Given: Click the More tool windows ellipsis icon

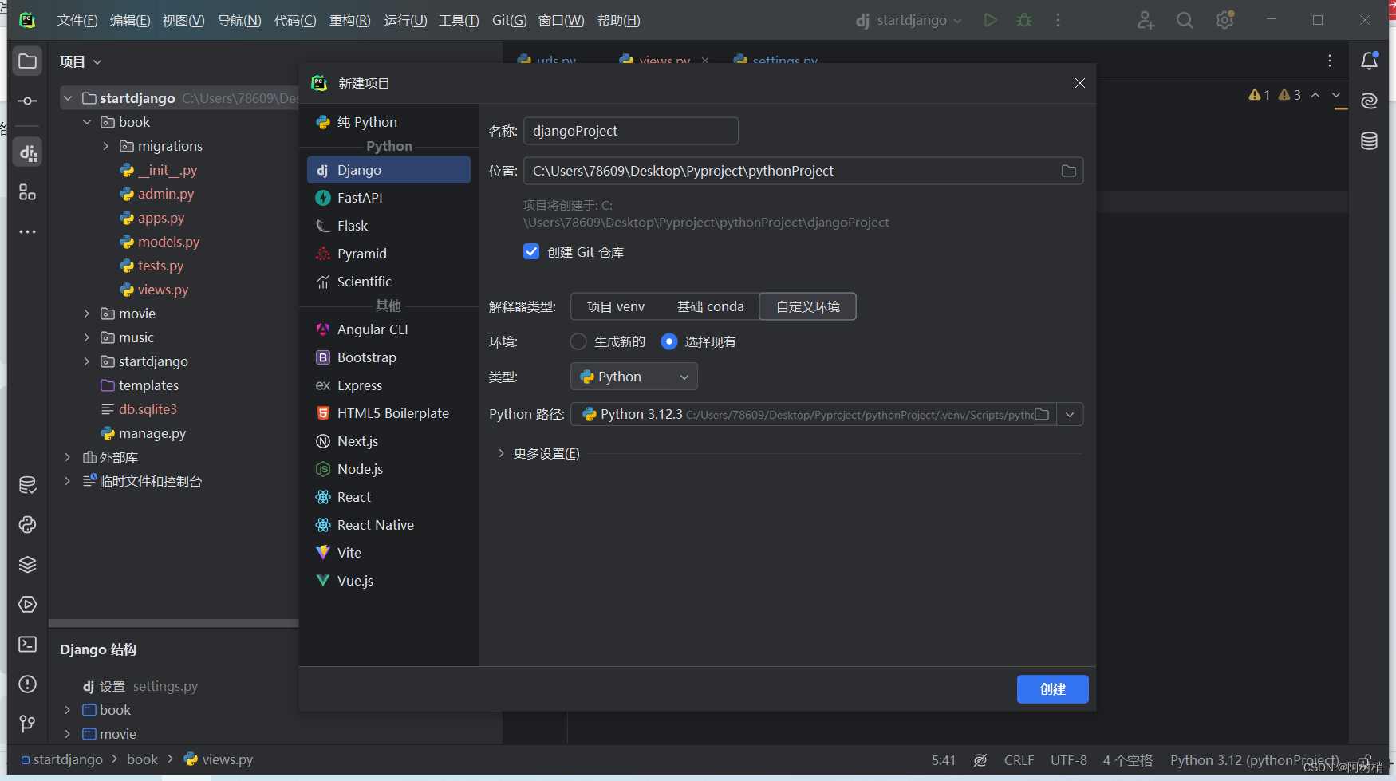Looking at the screenshot, I should click(27, 232).
